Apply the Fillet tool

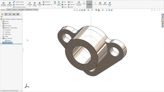click(55, 3)
